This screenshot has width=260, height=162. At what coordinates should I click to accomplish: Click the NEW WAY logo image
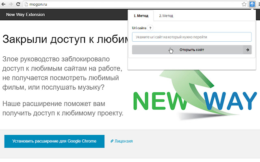tap(195, 95)
